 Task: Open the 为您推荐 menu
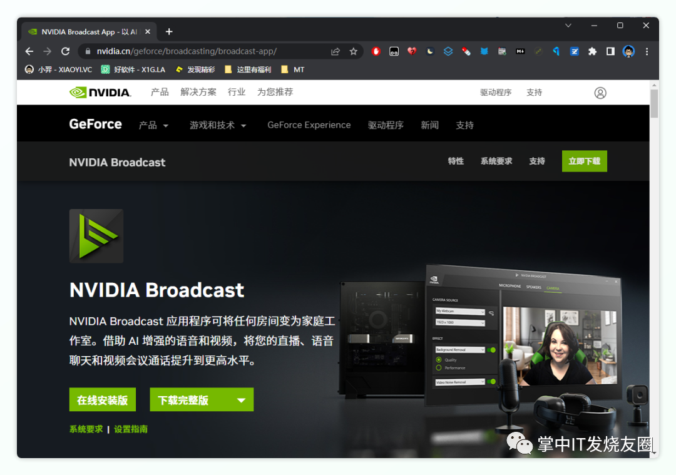point(275,92)
